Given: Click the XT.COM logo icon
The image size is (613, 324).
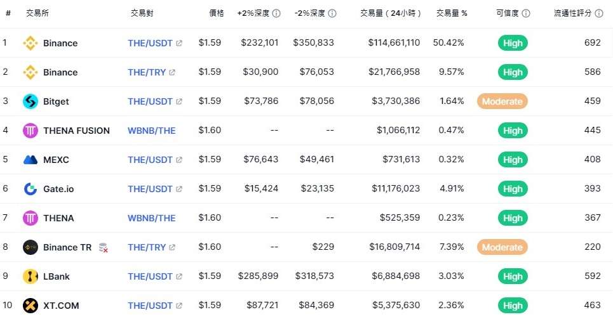Looking at the screenshot, I should pyautogui.click(x=30, y=306).
